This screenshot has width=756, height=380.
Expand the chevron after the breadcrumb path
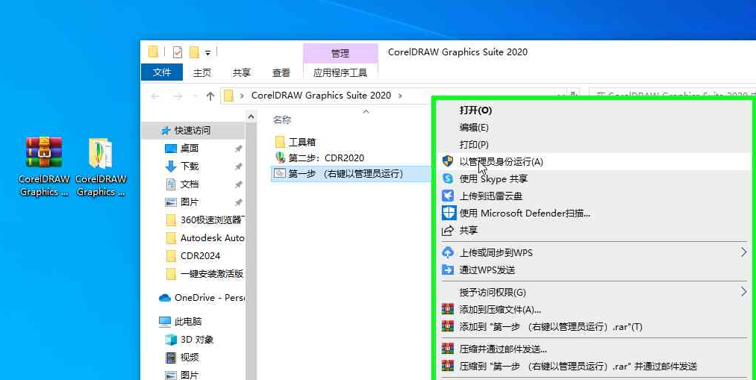400,96
